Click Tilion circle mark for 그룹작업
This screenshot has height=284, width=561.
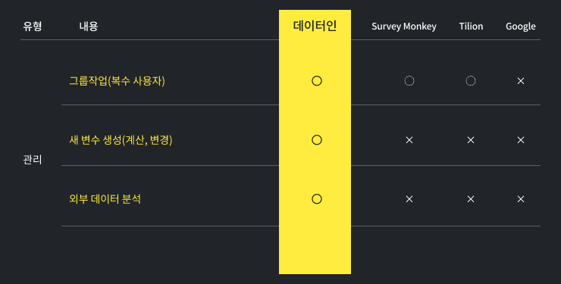[x=471, y=81]
